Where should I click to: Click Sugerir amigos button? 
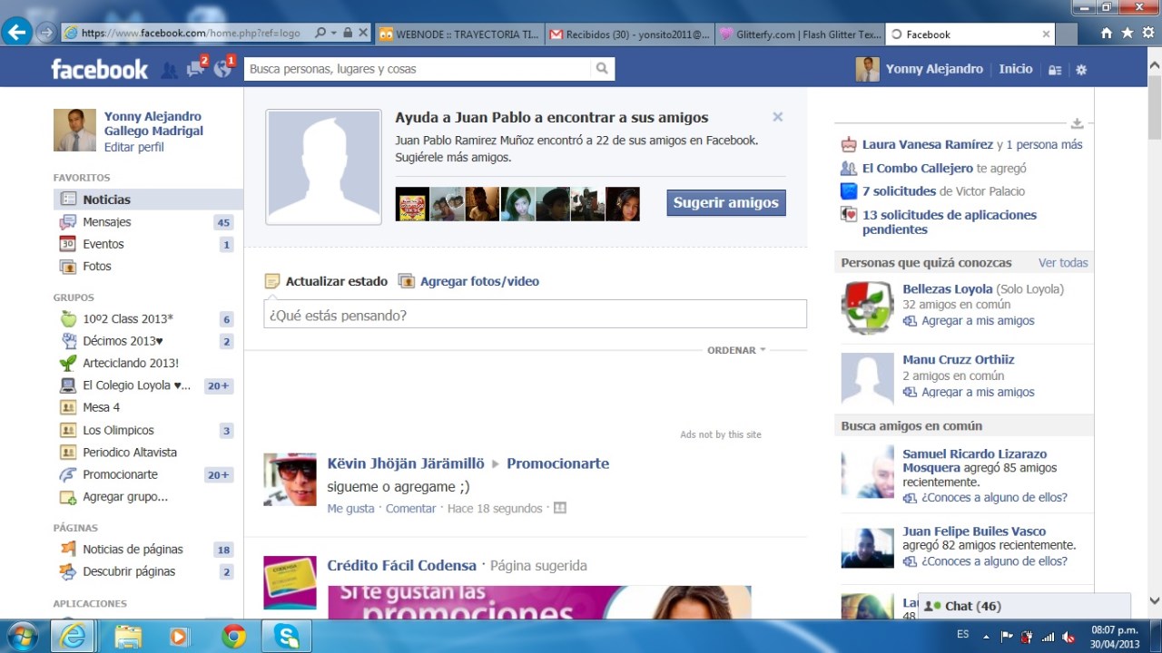[726, 202]
